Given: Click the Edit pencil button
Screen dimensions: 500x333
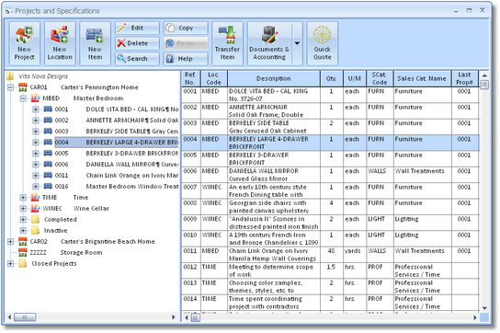Looking at the screenshot, I should (137, 29).
